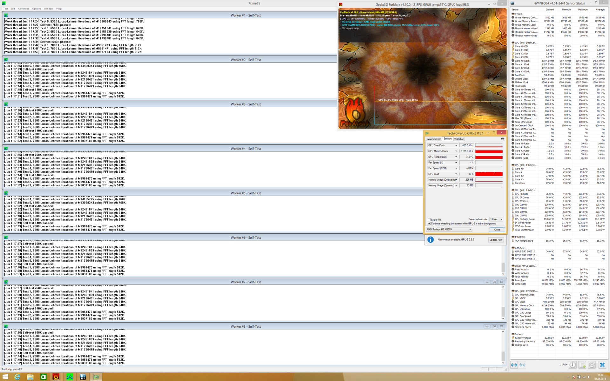Click the HWiNFO add log file icon

(x=582, y=365)
